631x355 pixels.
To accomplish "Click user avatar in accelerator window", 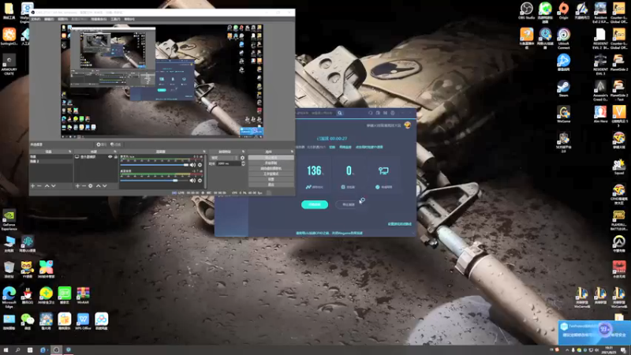I will pyautogui.click(x=407, y=125).
